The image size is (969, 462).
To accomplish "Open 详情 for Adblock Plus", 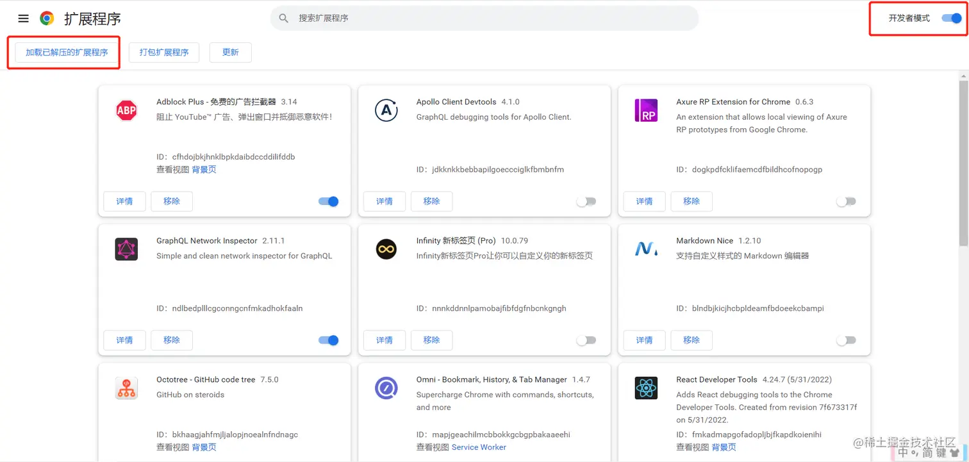I will point(125,201).
